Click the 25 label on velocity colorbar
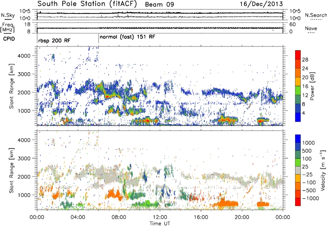This screenshot has width=327, height=226. point(305,167)
